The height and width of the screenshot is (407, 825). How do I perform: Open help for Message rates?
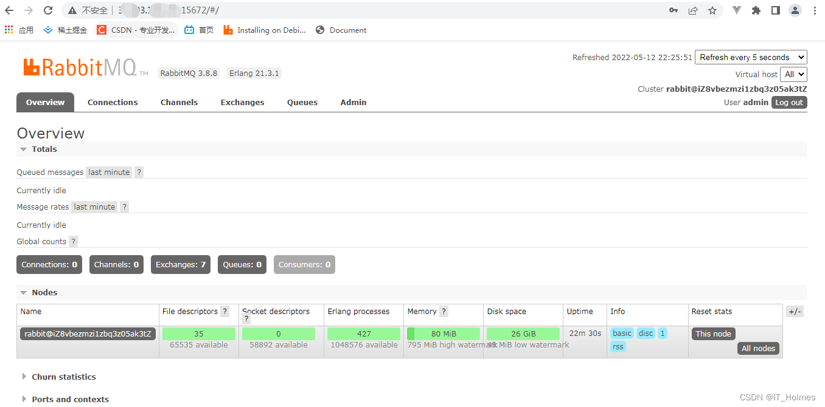tap(124, 207)
